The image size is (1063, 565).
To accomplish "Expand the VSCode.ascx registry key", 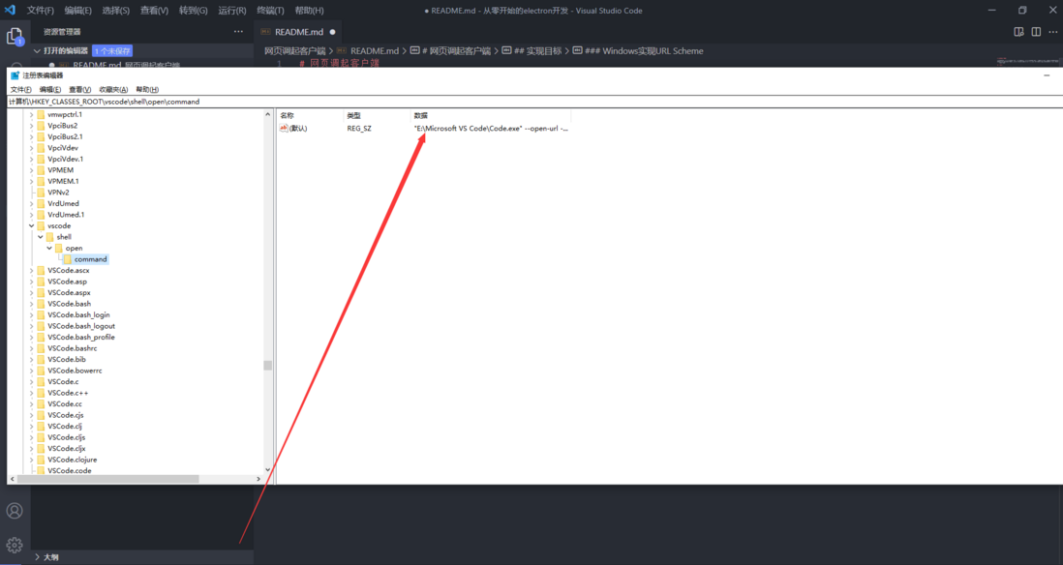I will click(x=31, y=270).
